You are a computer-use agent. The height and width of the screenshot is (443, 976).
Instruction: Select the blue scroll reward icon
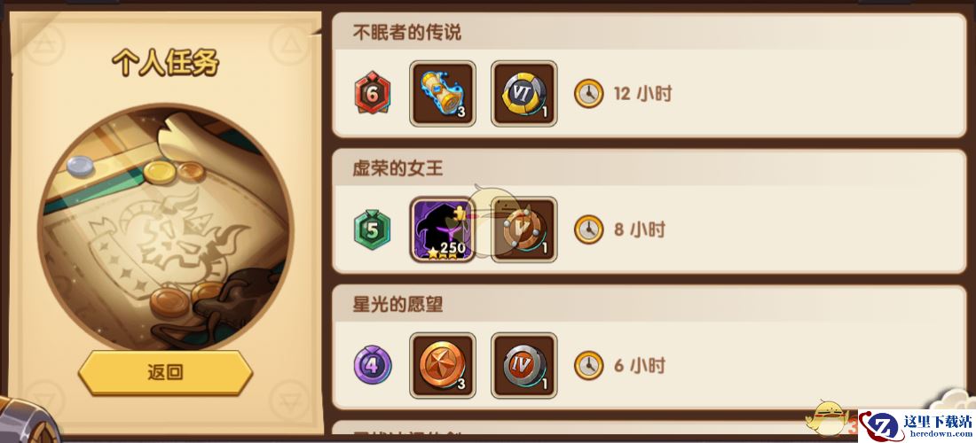(443, 94)
